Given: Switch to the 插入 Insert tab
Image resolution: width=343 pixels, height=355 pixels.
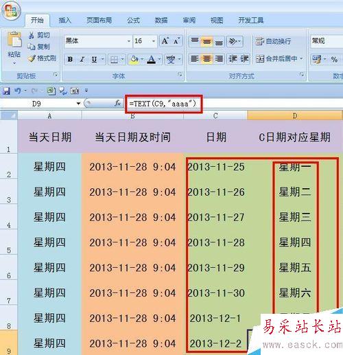Looking at the screenshot, I should coord(65,21).
